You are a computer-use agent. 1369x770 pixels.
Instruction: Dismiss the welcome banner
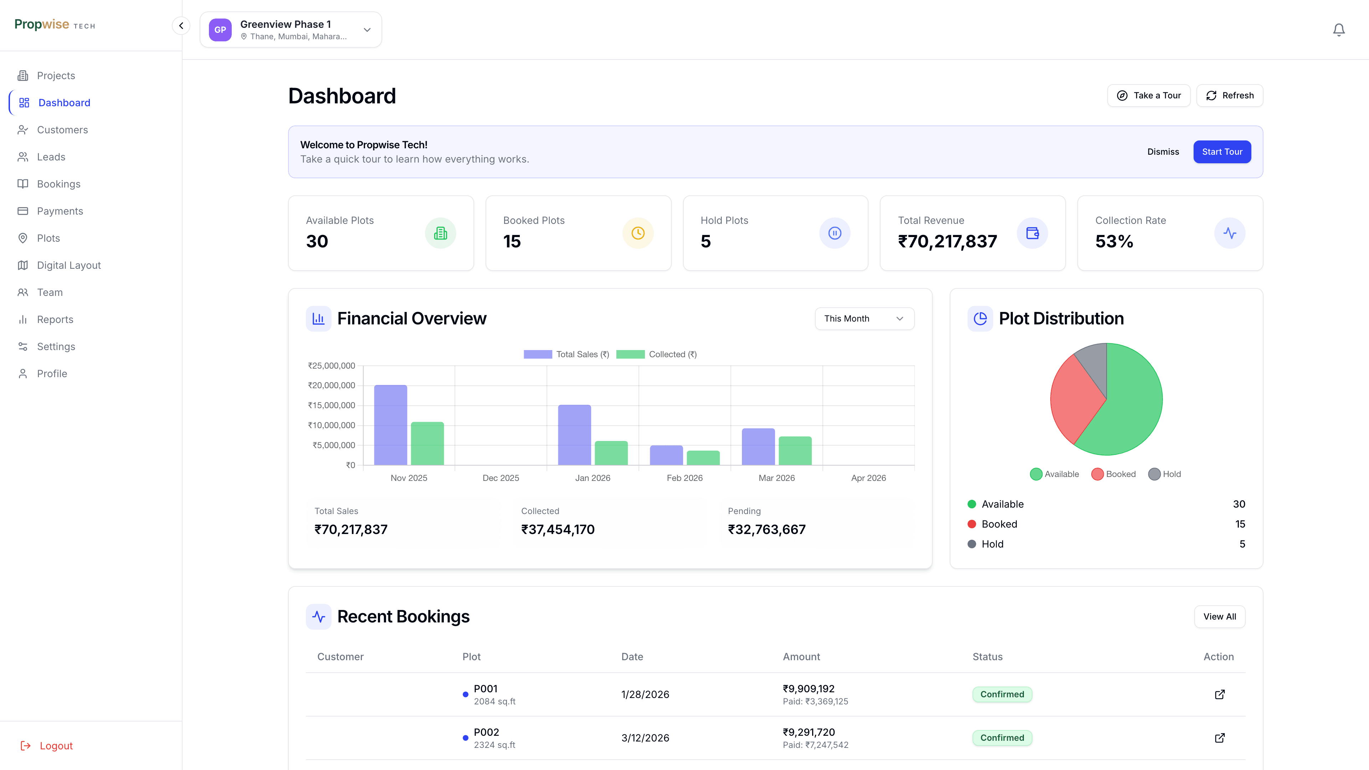point(1163,152)
